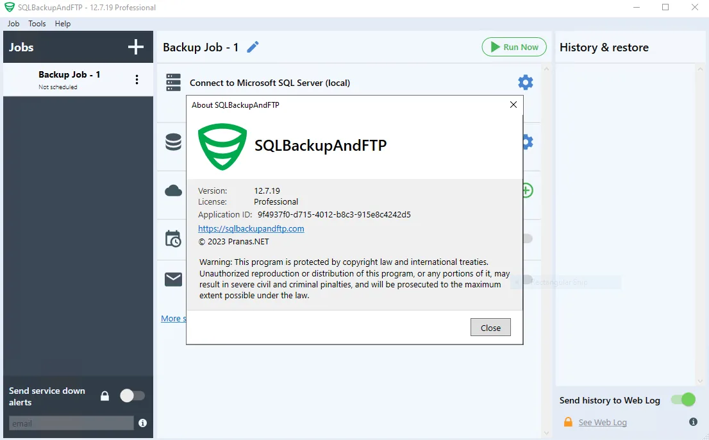The width and height of the screenshot is (709, 440).
Task: Click the title bar app shield icon
Action: pos(9,7)
